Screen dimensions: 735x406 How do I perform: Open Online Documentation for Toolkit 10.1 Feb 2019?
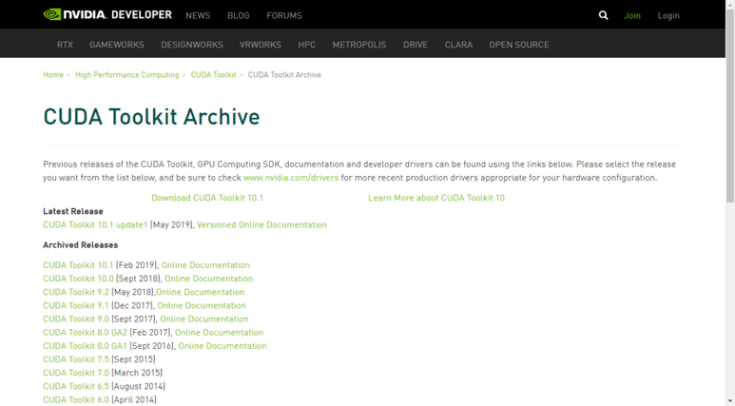coord(205,265)
